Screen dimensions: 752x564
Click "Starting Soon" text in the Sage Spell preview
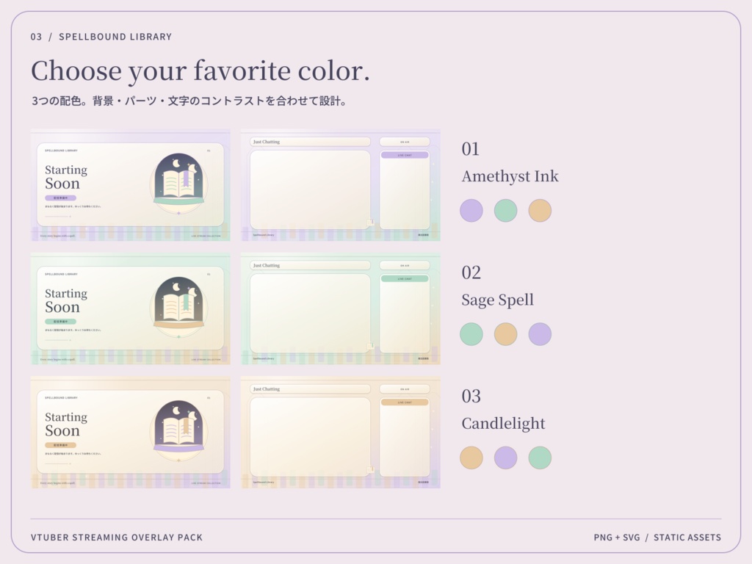(66, 300)
